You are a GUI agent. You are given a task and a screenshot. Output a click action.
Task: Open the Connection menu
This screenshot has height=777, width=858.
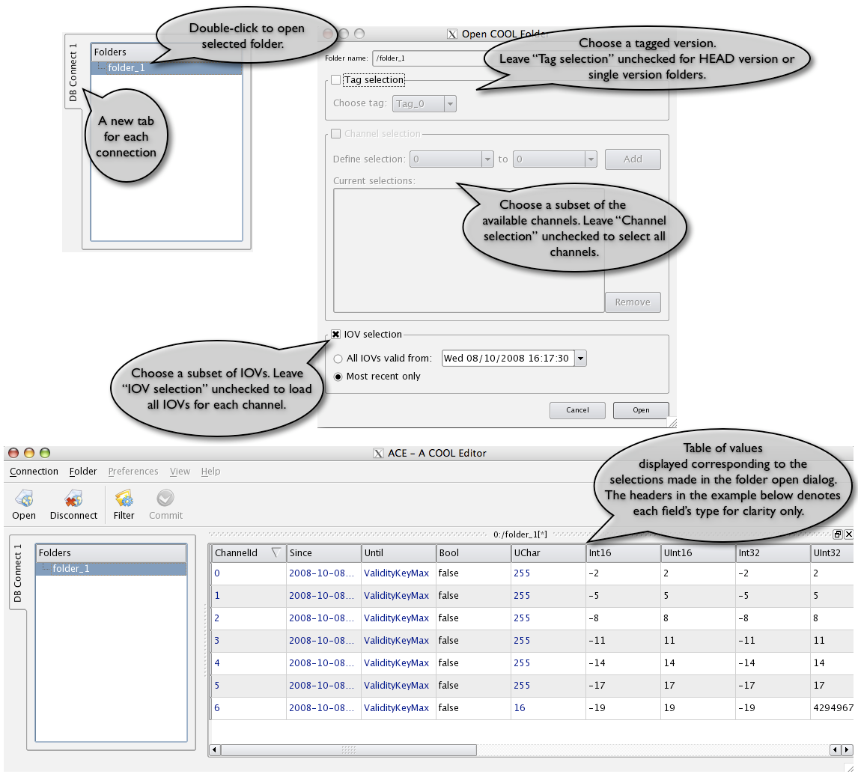click(x=34, y=471)
